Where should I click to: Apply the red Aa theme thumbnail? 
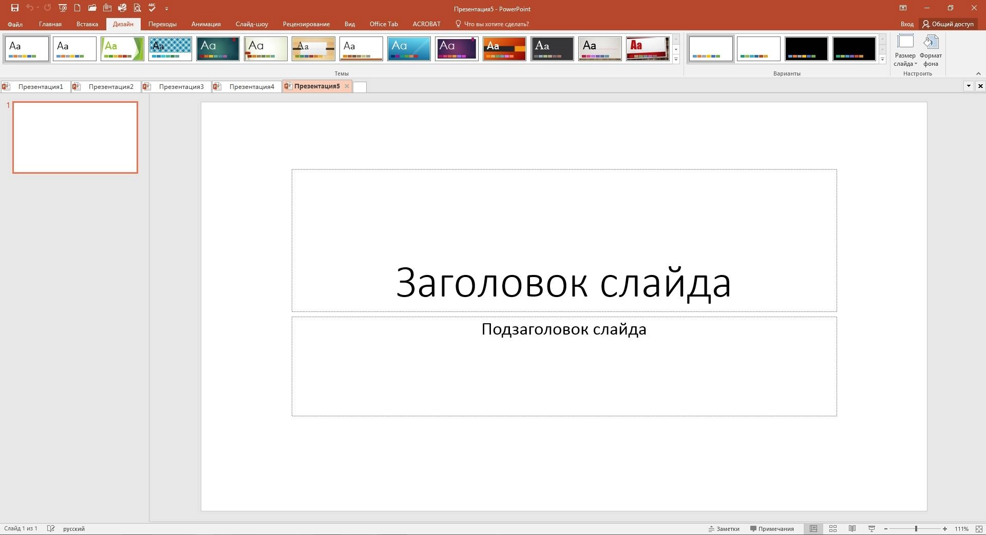[x=648, y=49]
